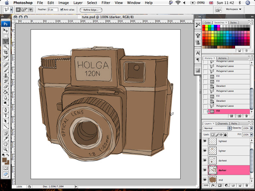The height and width of the screenshot is (191, 255).
Task: Open the Filter menu
Action: 105,3
